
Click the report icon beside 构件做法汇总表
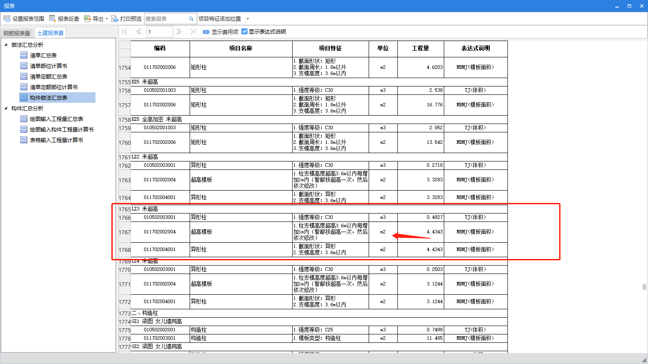pos(24,98)
